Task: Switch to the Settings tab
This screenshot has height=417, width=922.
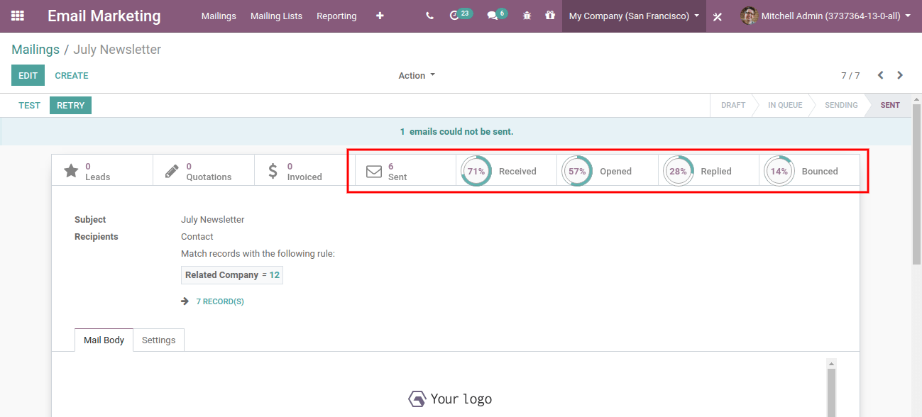Action: [x=158, y=340]
